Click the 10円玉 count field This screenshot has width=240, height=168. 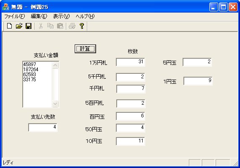130,141
